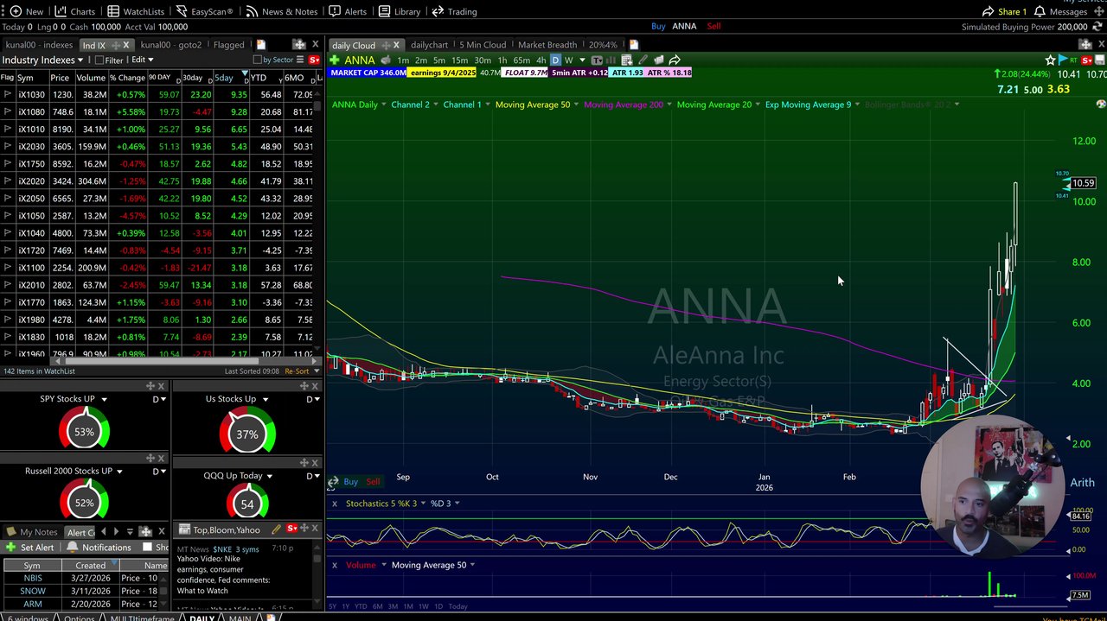1107x621 pixels.
Task: Toggle the flag for iX1100 row
Action: pyautogui.click(x=8, y=268)
